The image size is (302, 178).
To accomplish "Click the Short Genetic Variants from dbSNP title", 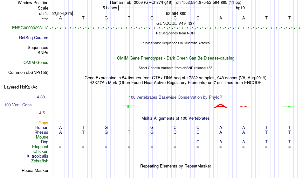I will 175,68.
